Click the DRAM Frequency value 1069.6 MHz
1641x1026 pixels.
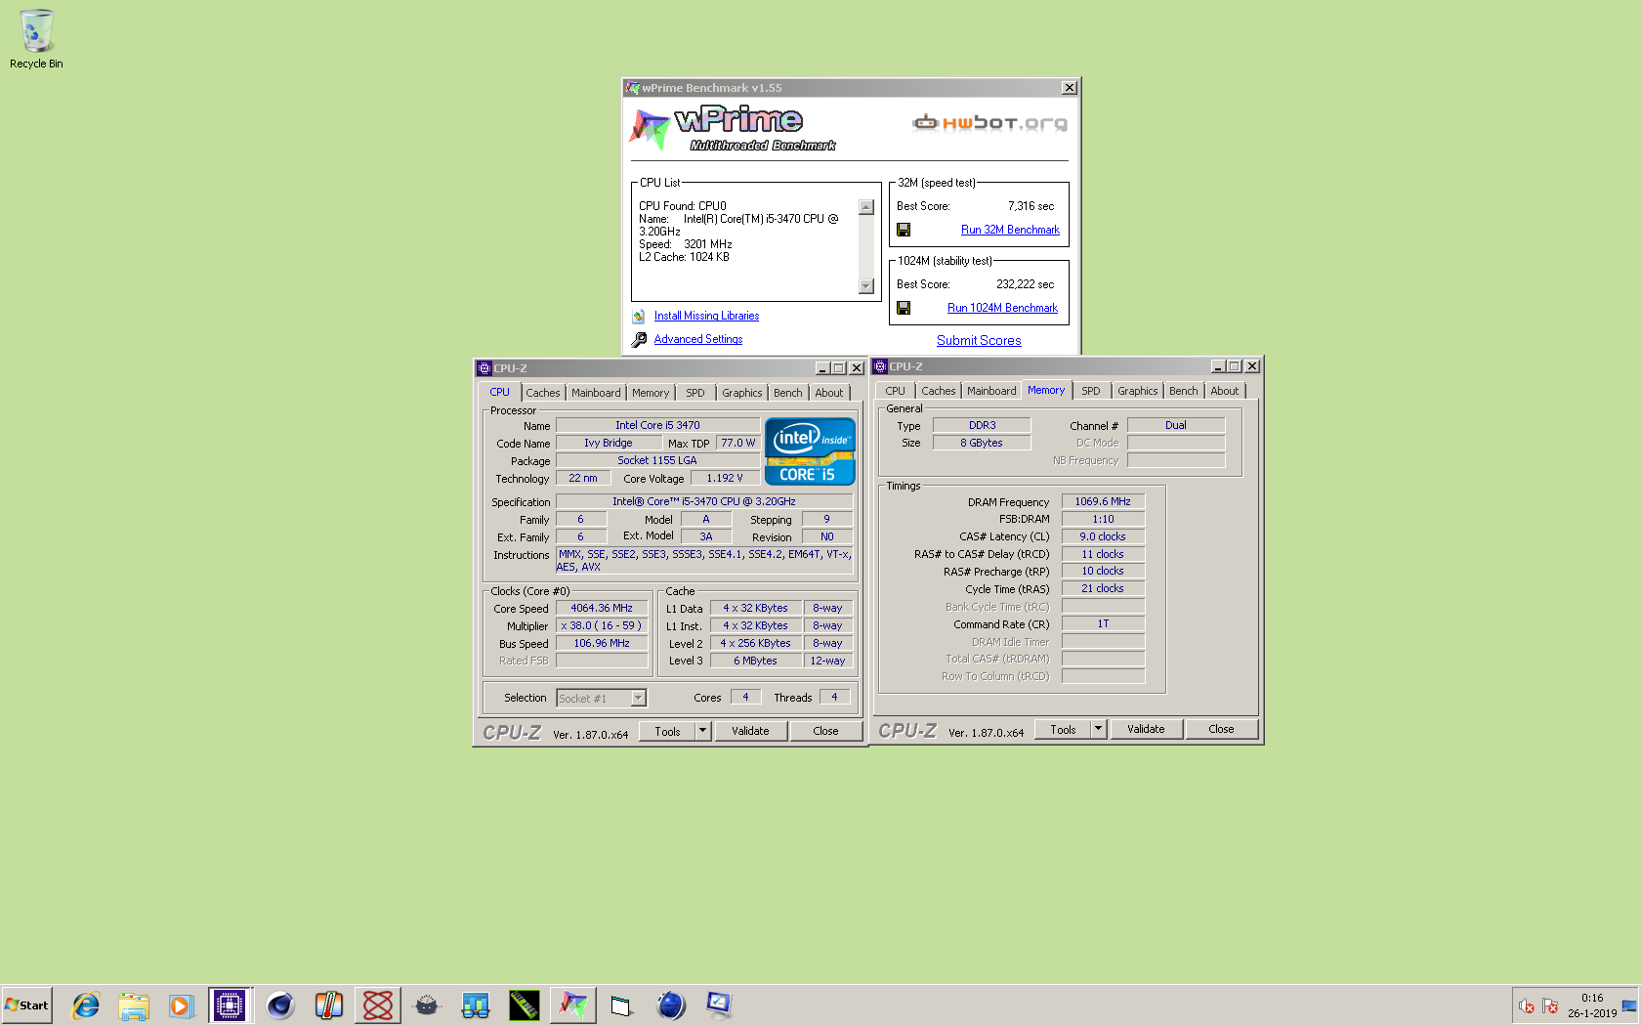pos(1103,501)
